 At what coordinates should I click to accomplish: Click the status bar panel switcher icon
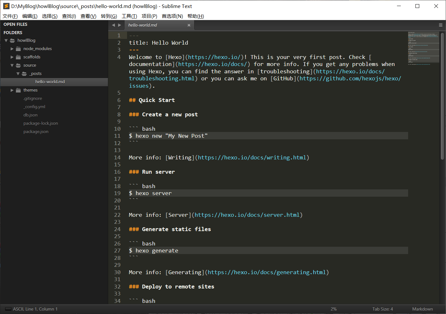(x=8, y=309)
